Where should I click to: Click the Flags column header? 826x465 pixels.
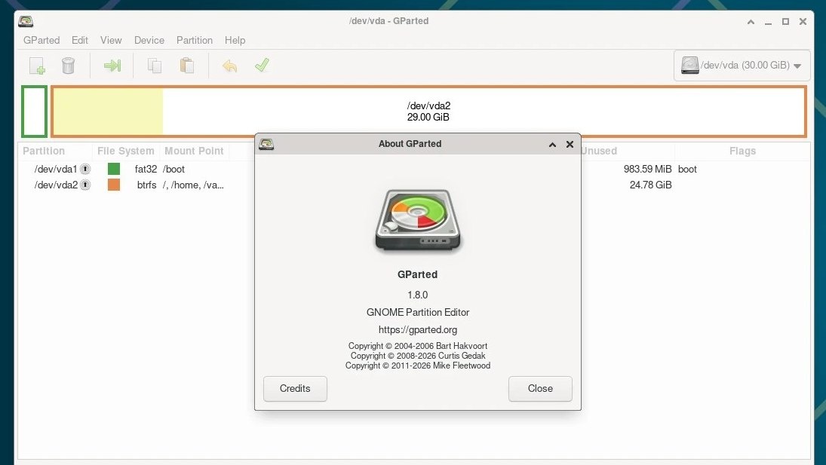pyautogui.click(x=742, y=151)
